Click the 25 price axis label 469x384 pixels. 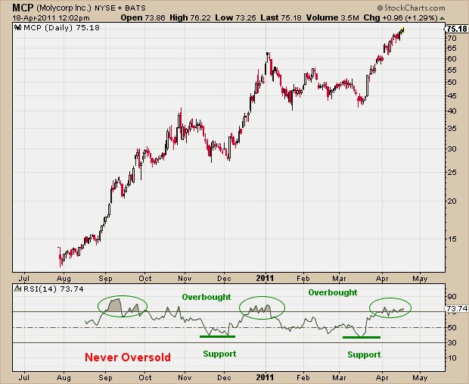(452, 172)
